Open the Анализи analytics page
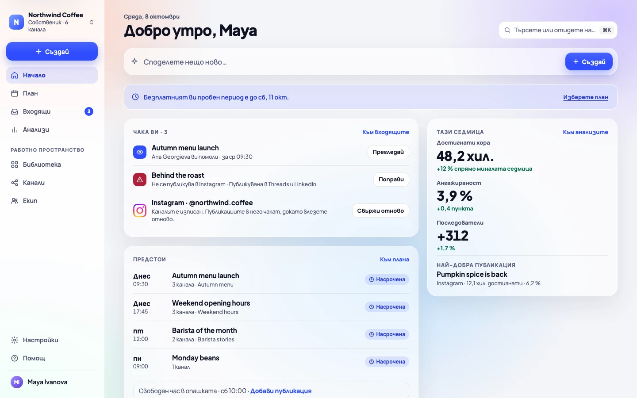This screenshot has width=637, height=398. [x=52, y=130]
